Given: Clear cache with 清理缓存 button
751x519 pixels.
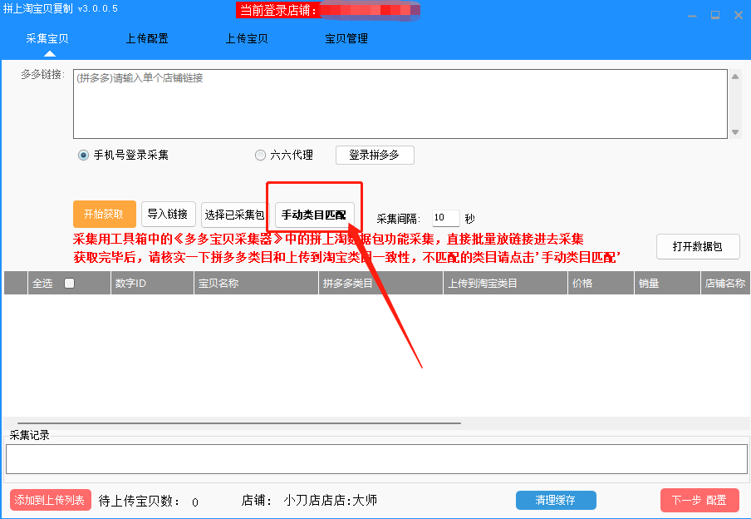Looking at the screenshot, I should point(556,501).
